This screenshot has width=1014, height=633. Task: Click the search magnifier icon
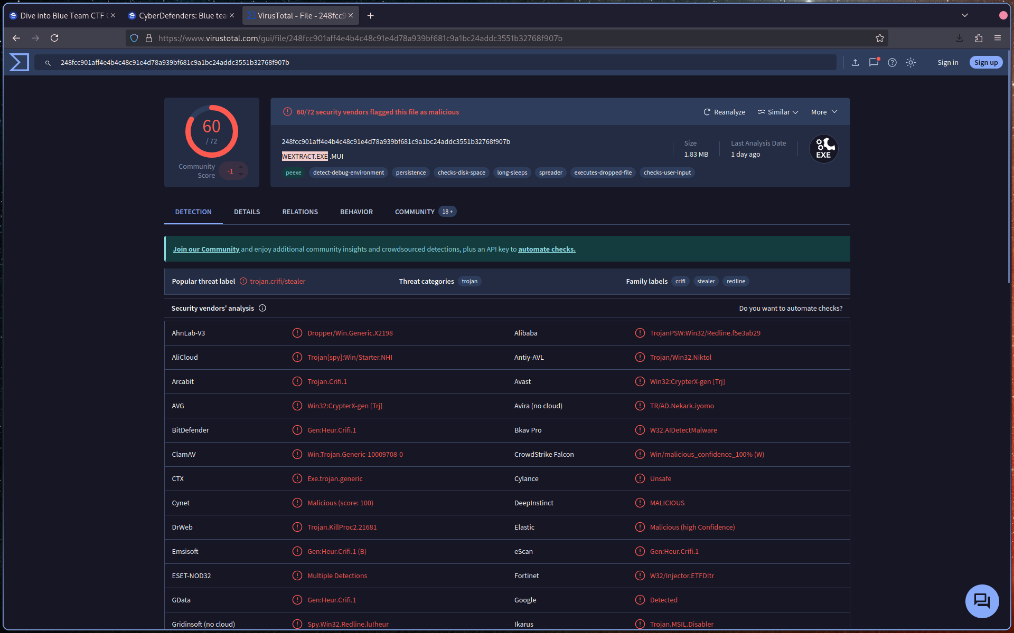click(48, 63)
